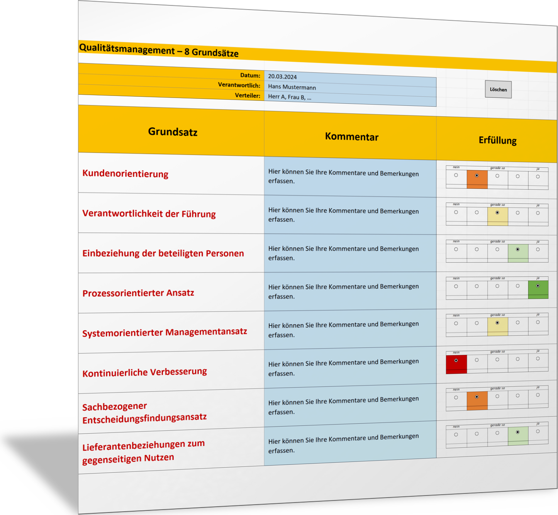Click the comment cell for Kundenorientierung
Image resolution: width=558 pixels, height=515 pixels.
349,177
